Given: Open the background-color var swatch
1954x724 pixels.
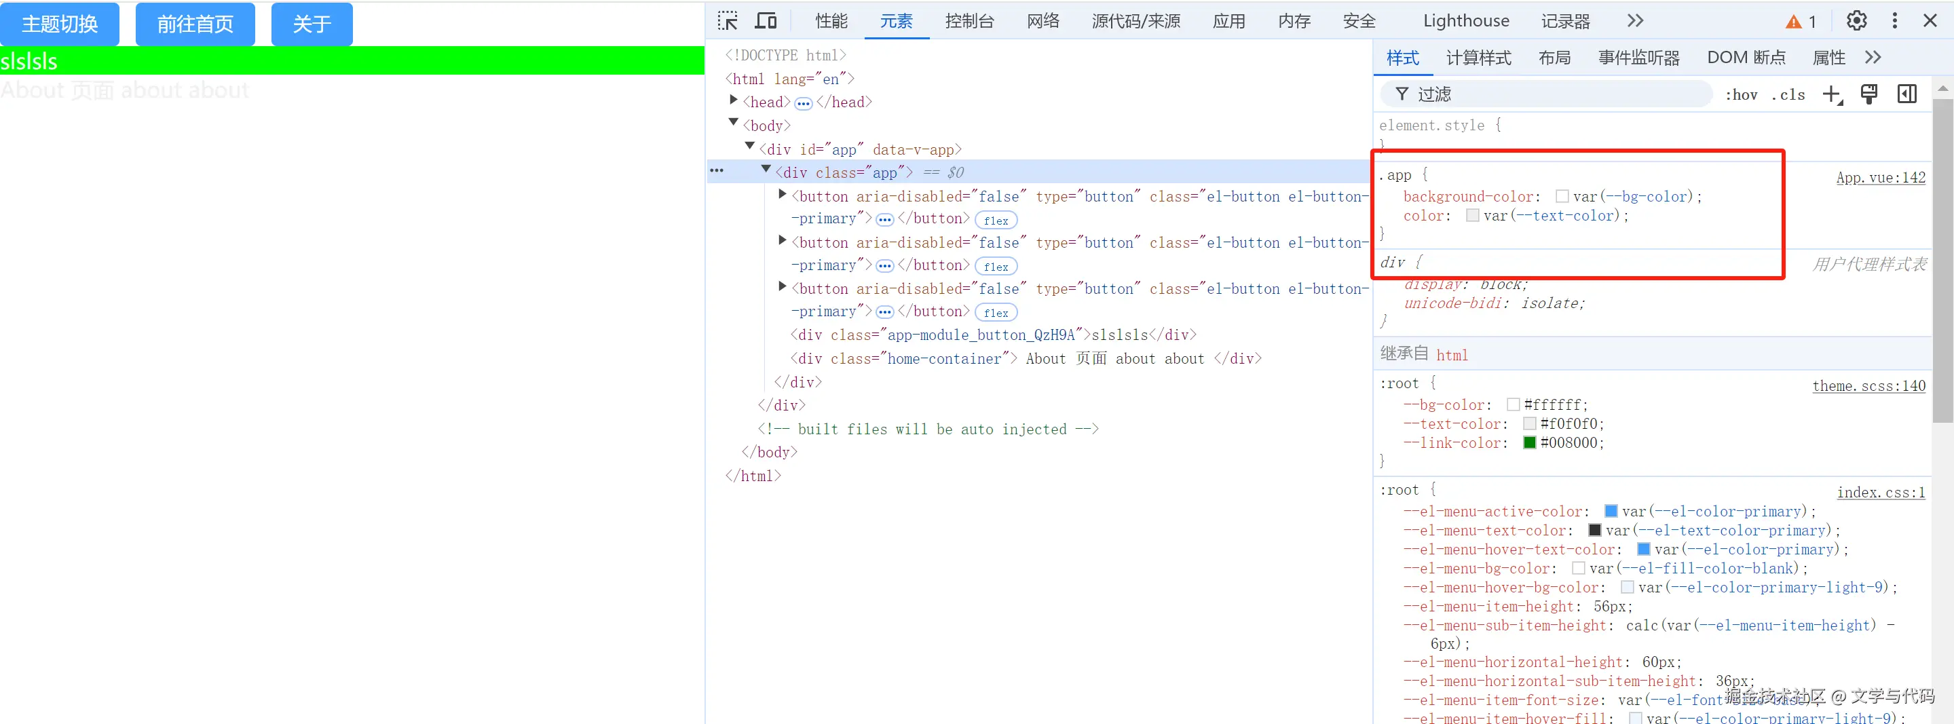Looking at the screenshot, I should 1562,196.
